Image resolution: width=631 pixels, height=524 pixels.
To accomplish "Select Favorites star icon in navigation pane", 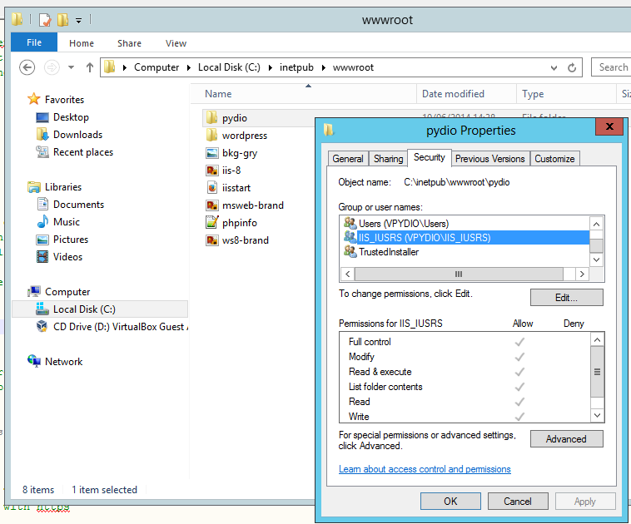I will pos(34,99).
